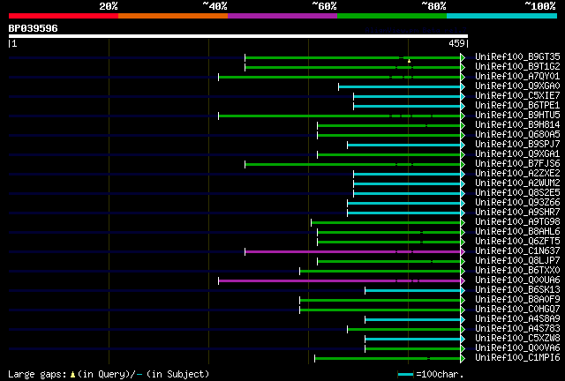The height and width of the screenshot is (381, 565).
Task: Click the cyan ~100% identity legend segment
Action: 502,16
